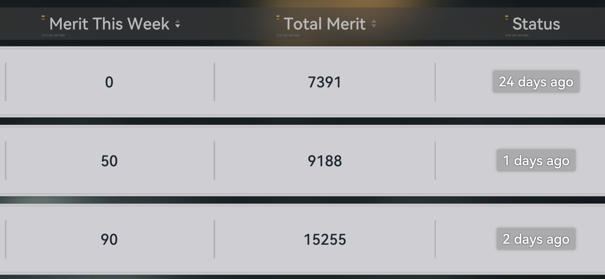
Task: Select weekly merit value 90
Action: [x=109, y=239]
